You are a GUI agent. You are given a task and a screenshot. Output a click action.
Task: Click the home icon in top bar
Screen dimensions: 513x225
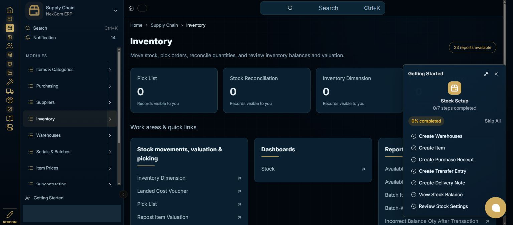(131, 8)
